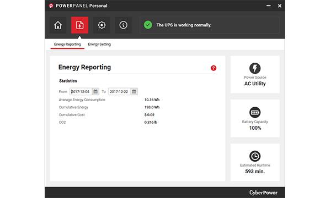Switch to the Energy Setting tab
Viewport: 331px width, 198px height.
pos(99,45)
